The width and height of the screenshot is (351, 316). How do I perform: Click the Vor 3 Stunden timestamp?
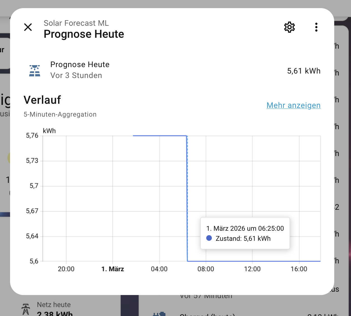76,76
